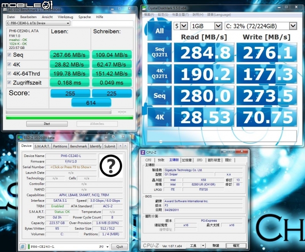The width and height of the screenshot is (305, 252).
Task: Open the fourth CrystalDiskMark menu (H)
Action: tap(198, 14)
